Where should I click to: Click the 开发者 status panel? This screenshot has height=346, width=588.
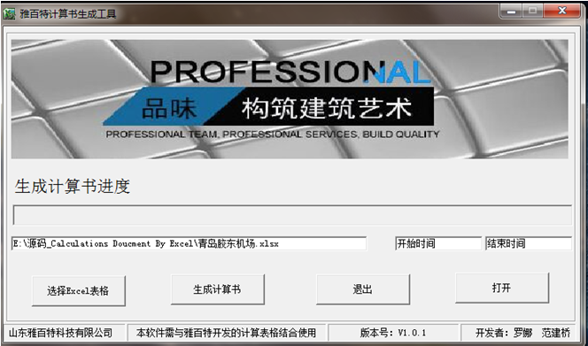[522, 332]
